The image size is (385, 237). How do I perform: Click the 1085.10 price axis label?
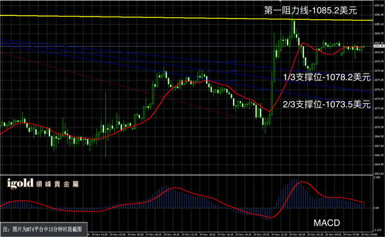379,24
